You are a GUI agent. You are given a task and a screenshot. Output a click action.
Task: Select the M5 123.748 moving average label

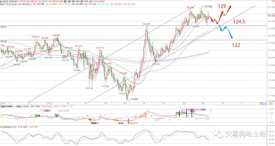pos(91,4)
